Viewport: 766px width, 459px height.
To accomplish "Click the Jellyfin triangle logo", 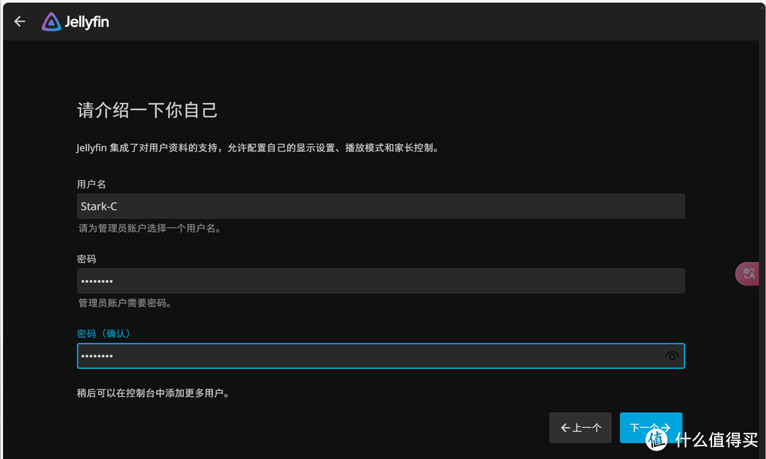I will click(x=51, y=21).
